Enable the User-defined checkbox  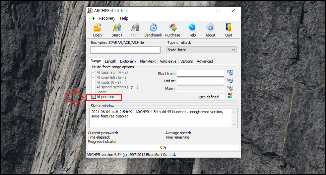(x=222, y=97)
